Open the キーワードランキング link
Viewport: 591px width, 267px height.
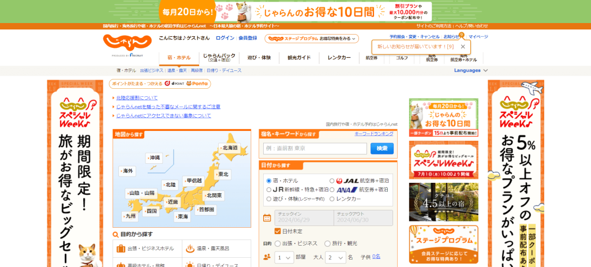point(374,134)
